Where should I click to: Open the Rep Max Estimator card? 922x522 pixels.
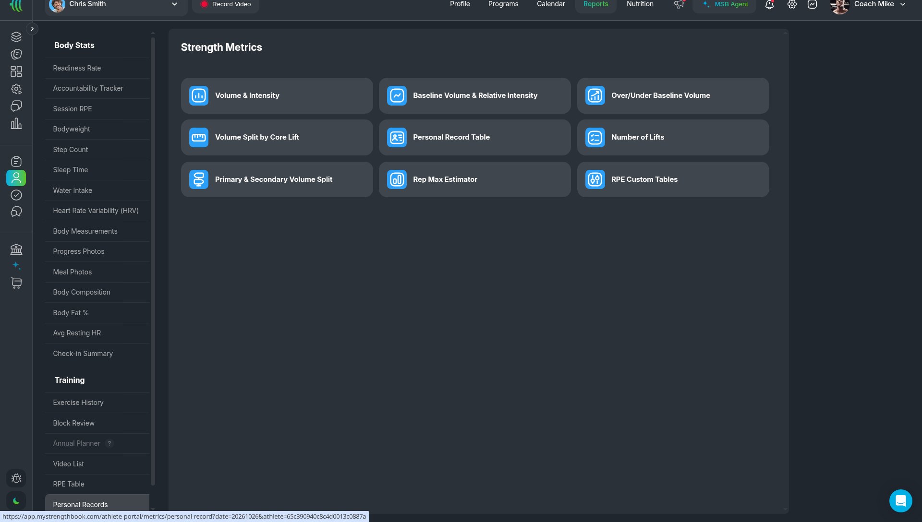coord(475,179)
